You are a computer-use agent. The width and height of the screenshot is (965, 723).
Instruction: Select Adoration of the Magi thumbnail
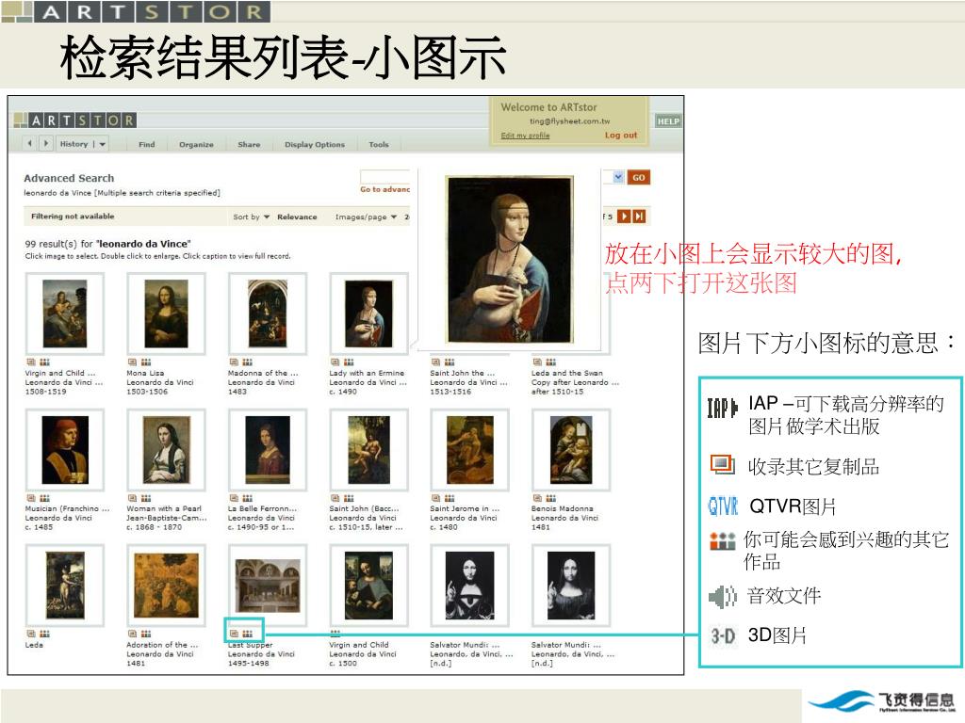(x=166, y=586)
